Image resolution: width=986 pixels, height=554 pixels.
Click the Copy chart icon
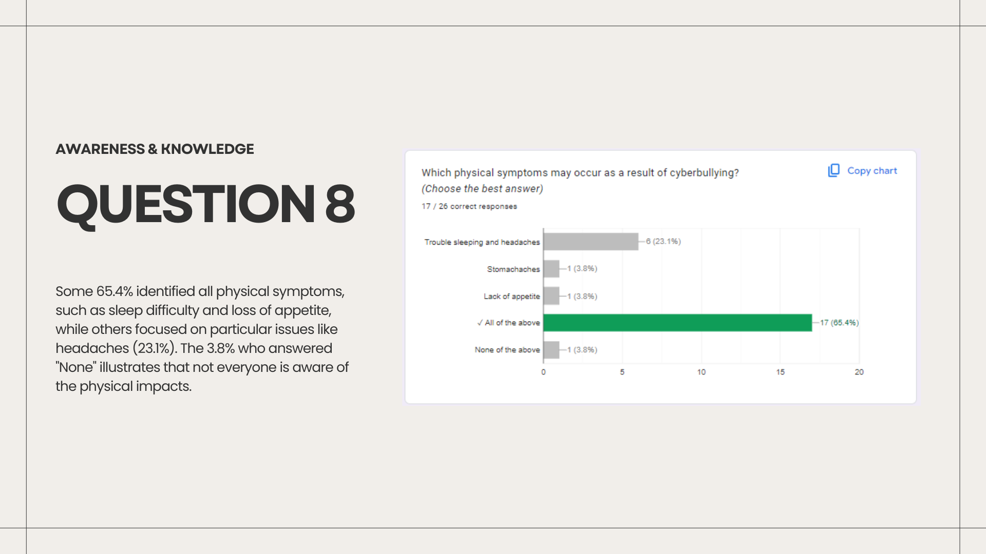point(833,170)
